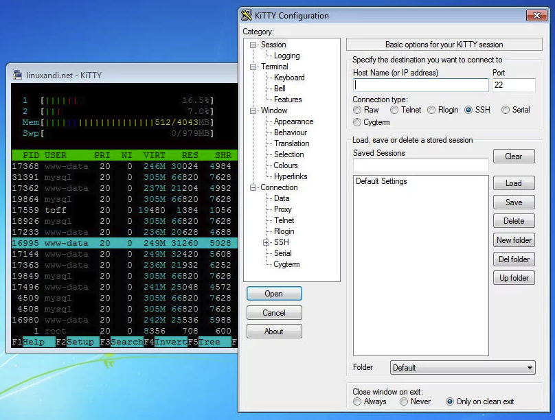Click the Up folder button

pyautogui.click(x=514, y=278)
